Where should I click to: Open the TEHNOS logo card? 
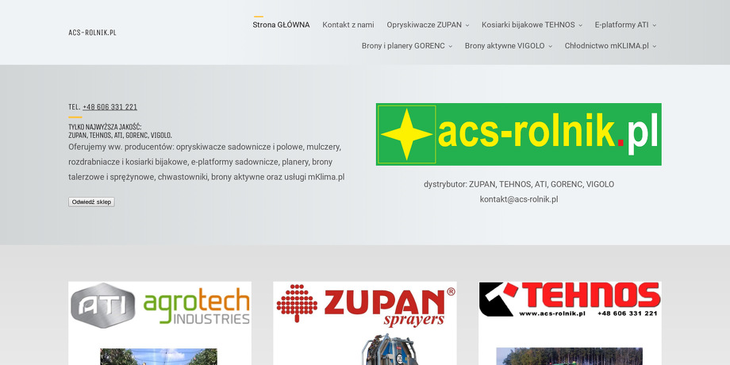click(x=570, y=300)
